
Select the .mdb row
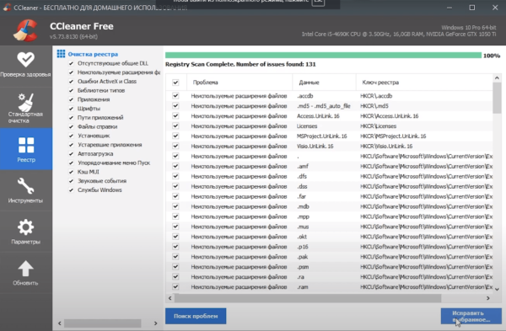point(329,206)
